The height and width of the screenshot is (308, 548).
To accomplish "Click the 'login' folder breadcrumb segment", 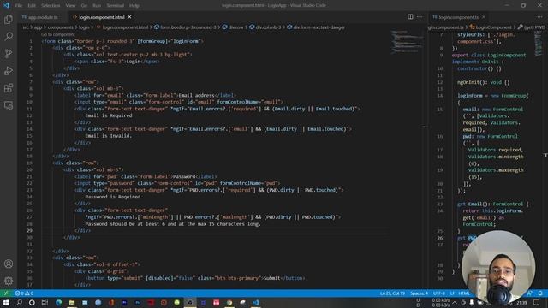I will [84, 27].
